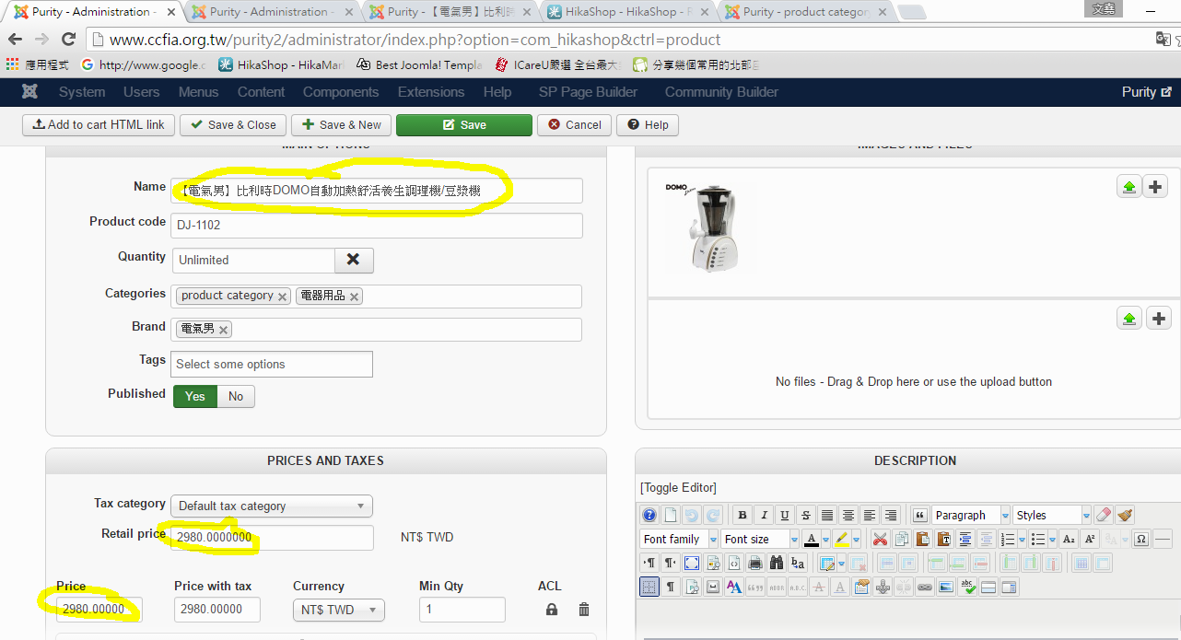
Task: Open Tax category dropdown
Action: click(272, 506)
